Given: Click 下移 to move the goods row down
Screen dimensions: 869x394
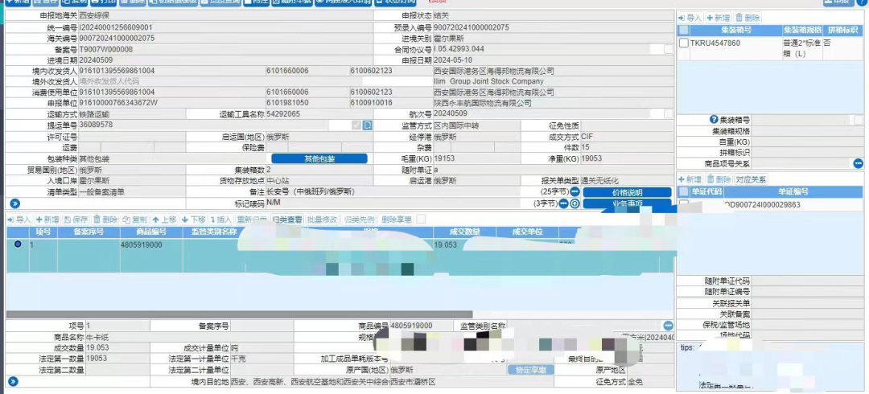Looking at the screenshot, I should tap(193, 220).
